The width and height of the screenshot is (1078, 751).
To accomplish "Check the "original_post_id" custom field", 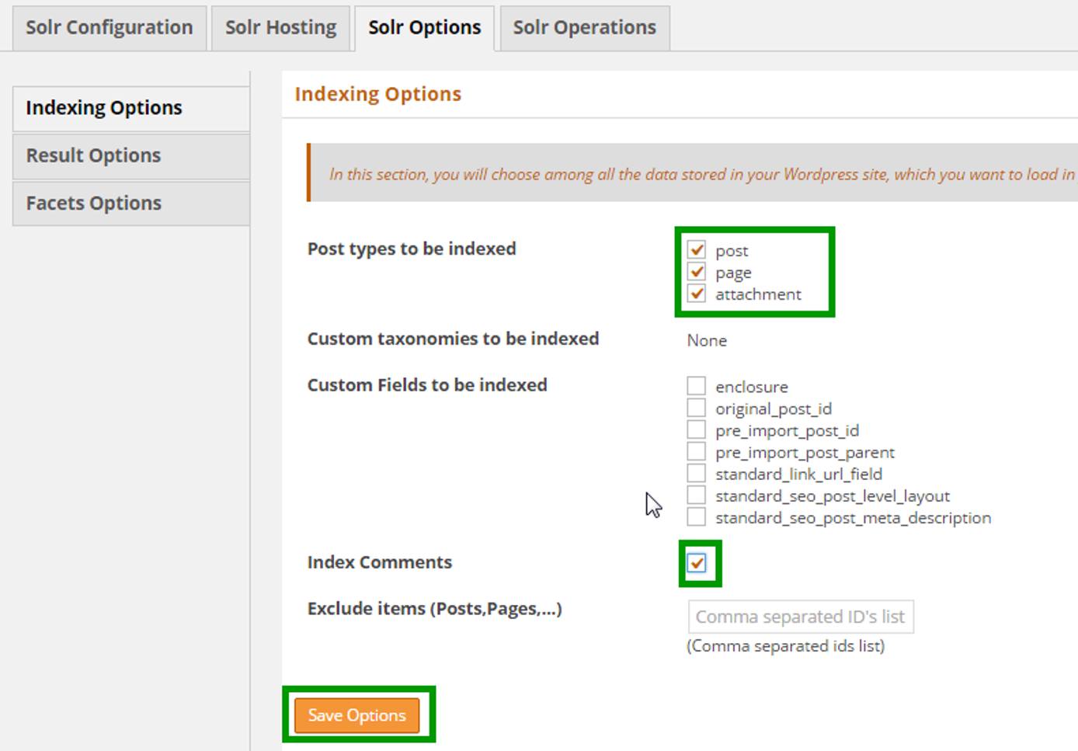I will 697,408.
